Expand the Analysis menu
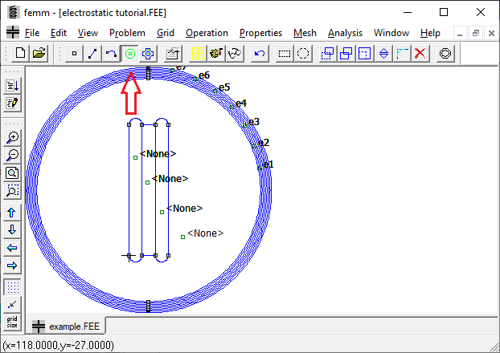The height and width of the screenshot is (353, 500). coord(344,33)
